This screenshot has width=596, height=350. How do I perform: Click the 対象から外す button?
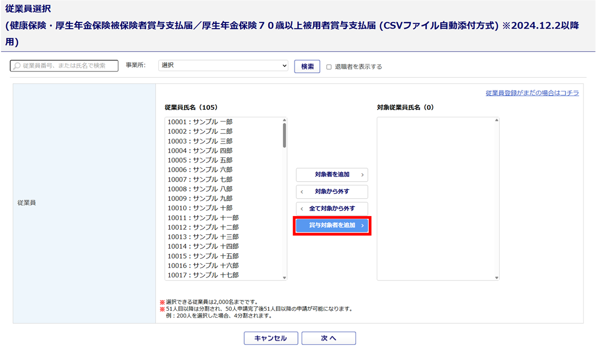click(x=332, y=192)
